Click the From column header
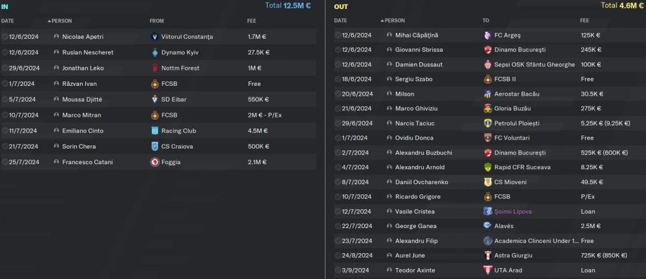 (x=156, y=21)
